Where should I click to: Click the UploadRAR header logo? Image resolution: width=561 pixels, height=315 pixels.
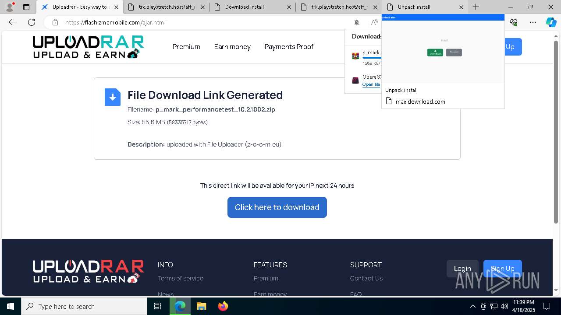(88, 47)
